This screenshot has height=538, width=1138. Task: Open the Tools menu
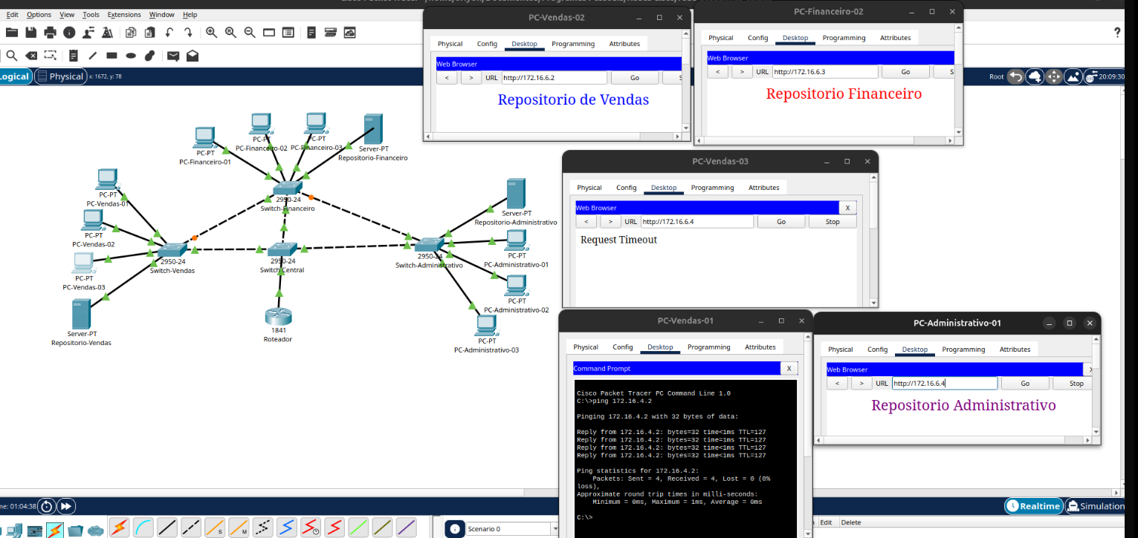(91, 15)
